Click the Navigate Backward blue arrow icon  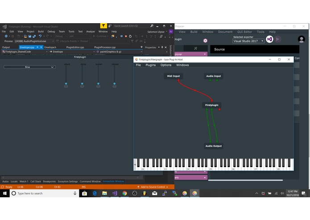[x=6, y=36]
